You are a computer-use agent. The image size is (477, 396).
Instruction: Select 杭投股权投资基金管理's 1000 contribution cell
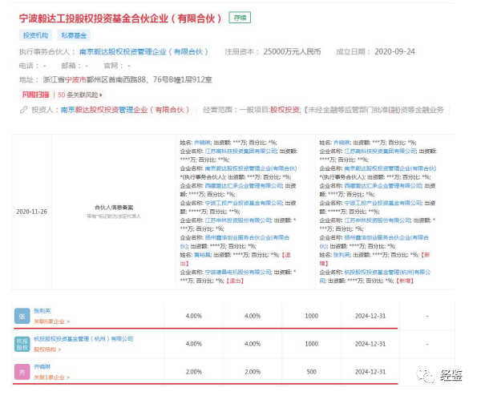click(312, 344)
